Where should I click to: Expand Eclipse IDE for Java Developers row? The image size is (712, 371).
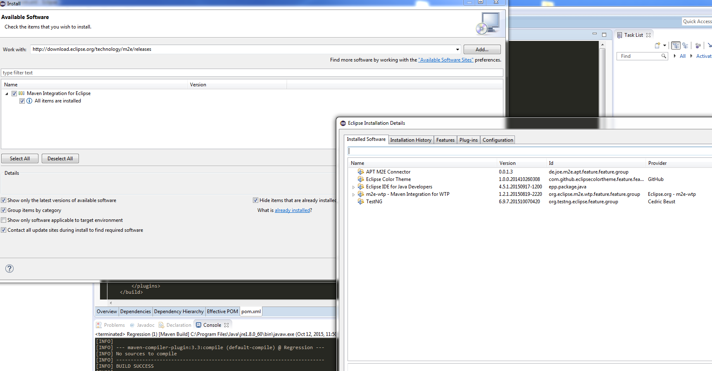click(353, 187)
